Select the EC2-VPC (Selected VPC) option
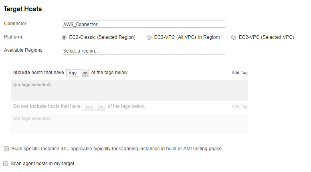Image resolution: width=311 pixels, height=172 pixels. pos(234,37)
